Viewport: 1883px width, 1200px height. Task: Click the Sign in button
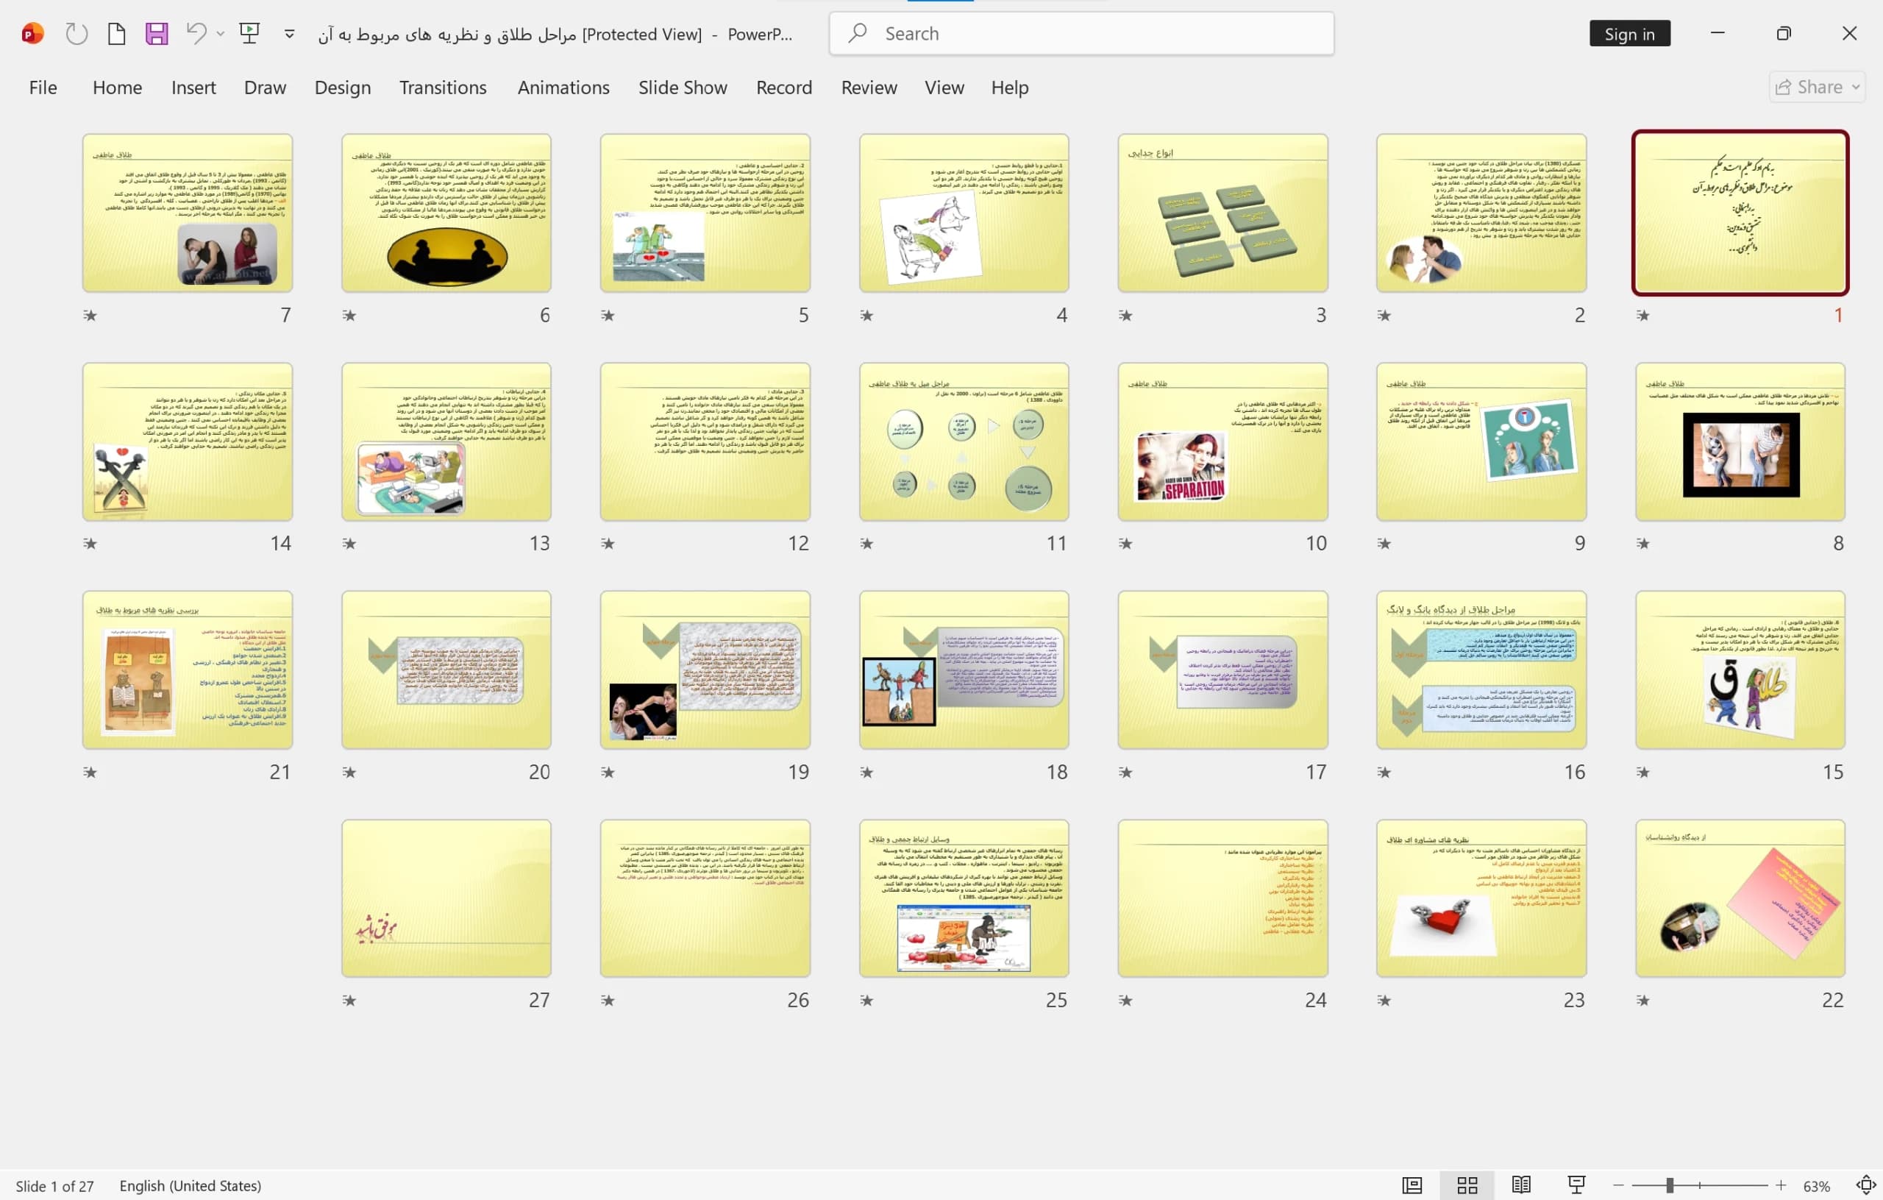click(x=1630, y=34)
